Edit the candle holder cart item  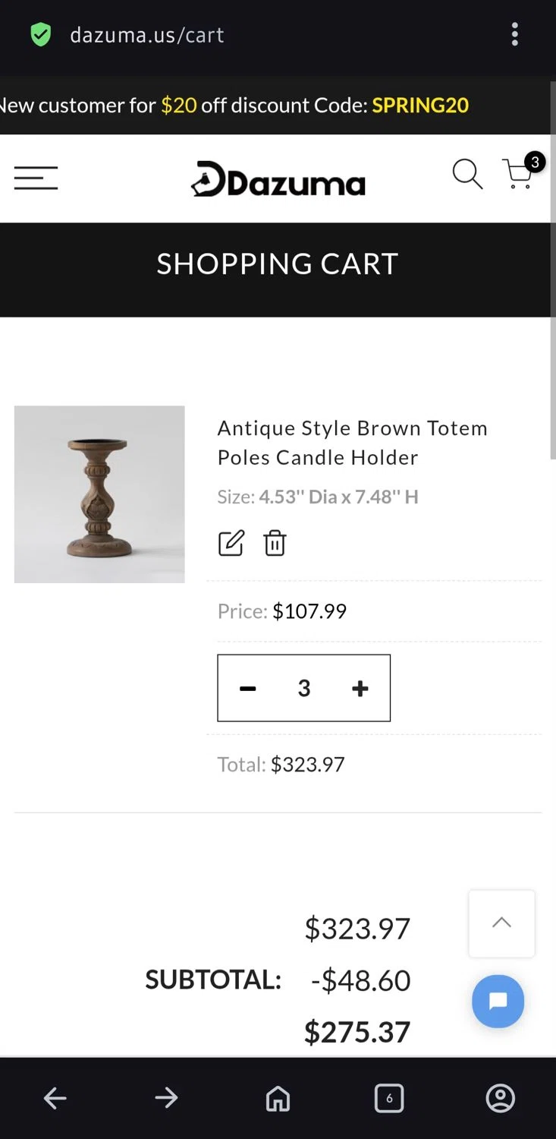[x=231, y=544]
